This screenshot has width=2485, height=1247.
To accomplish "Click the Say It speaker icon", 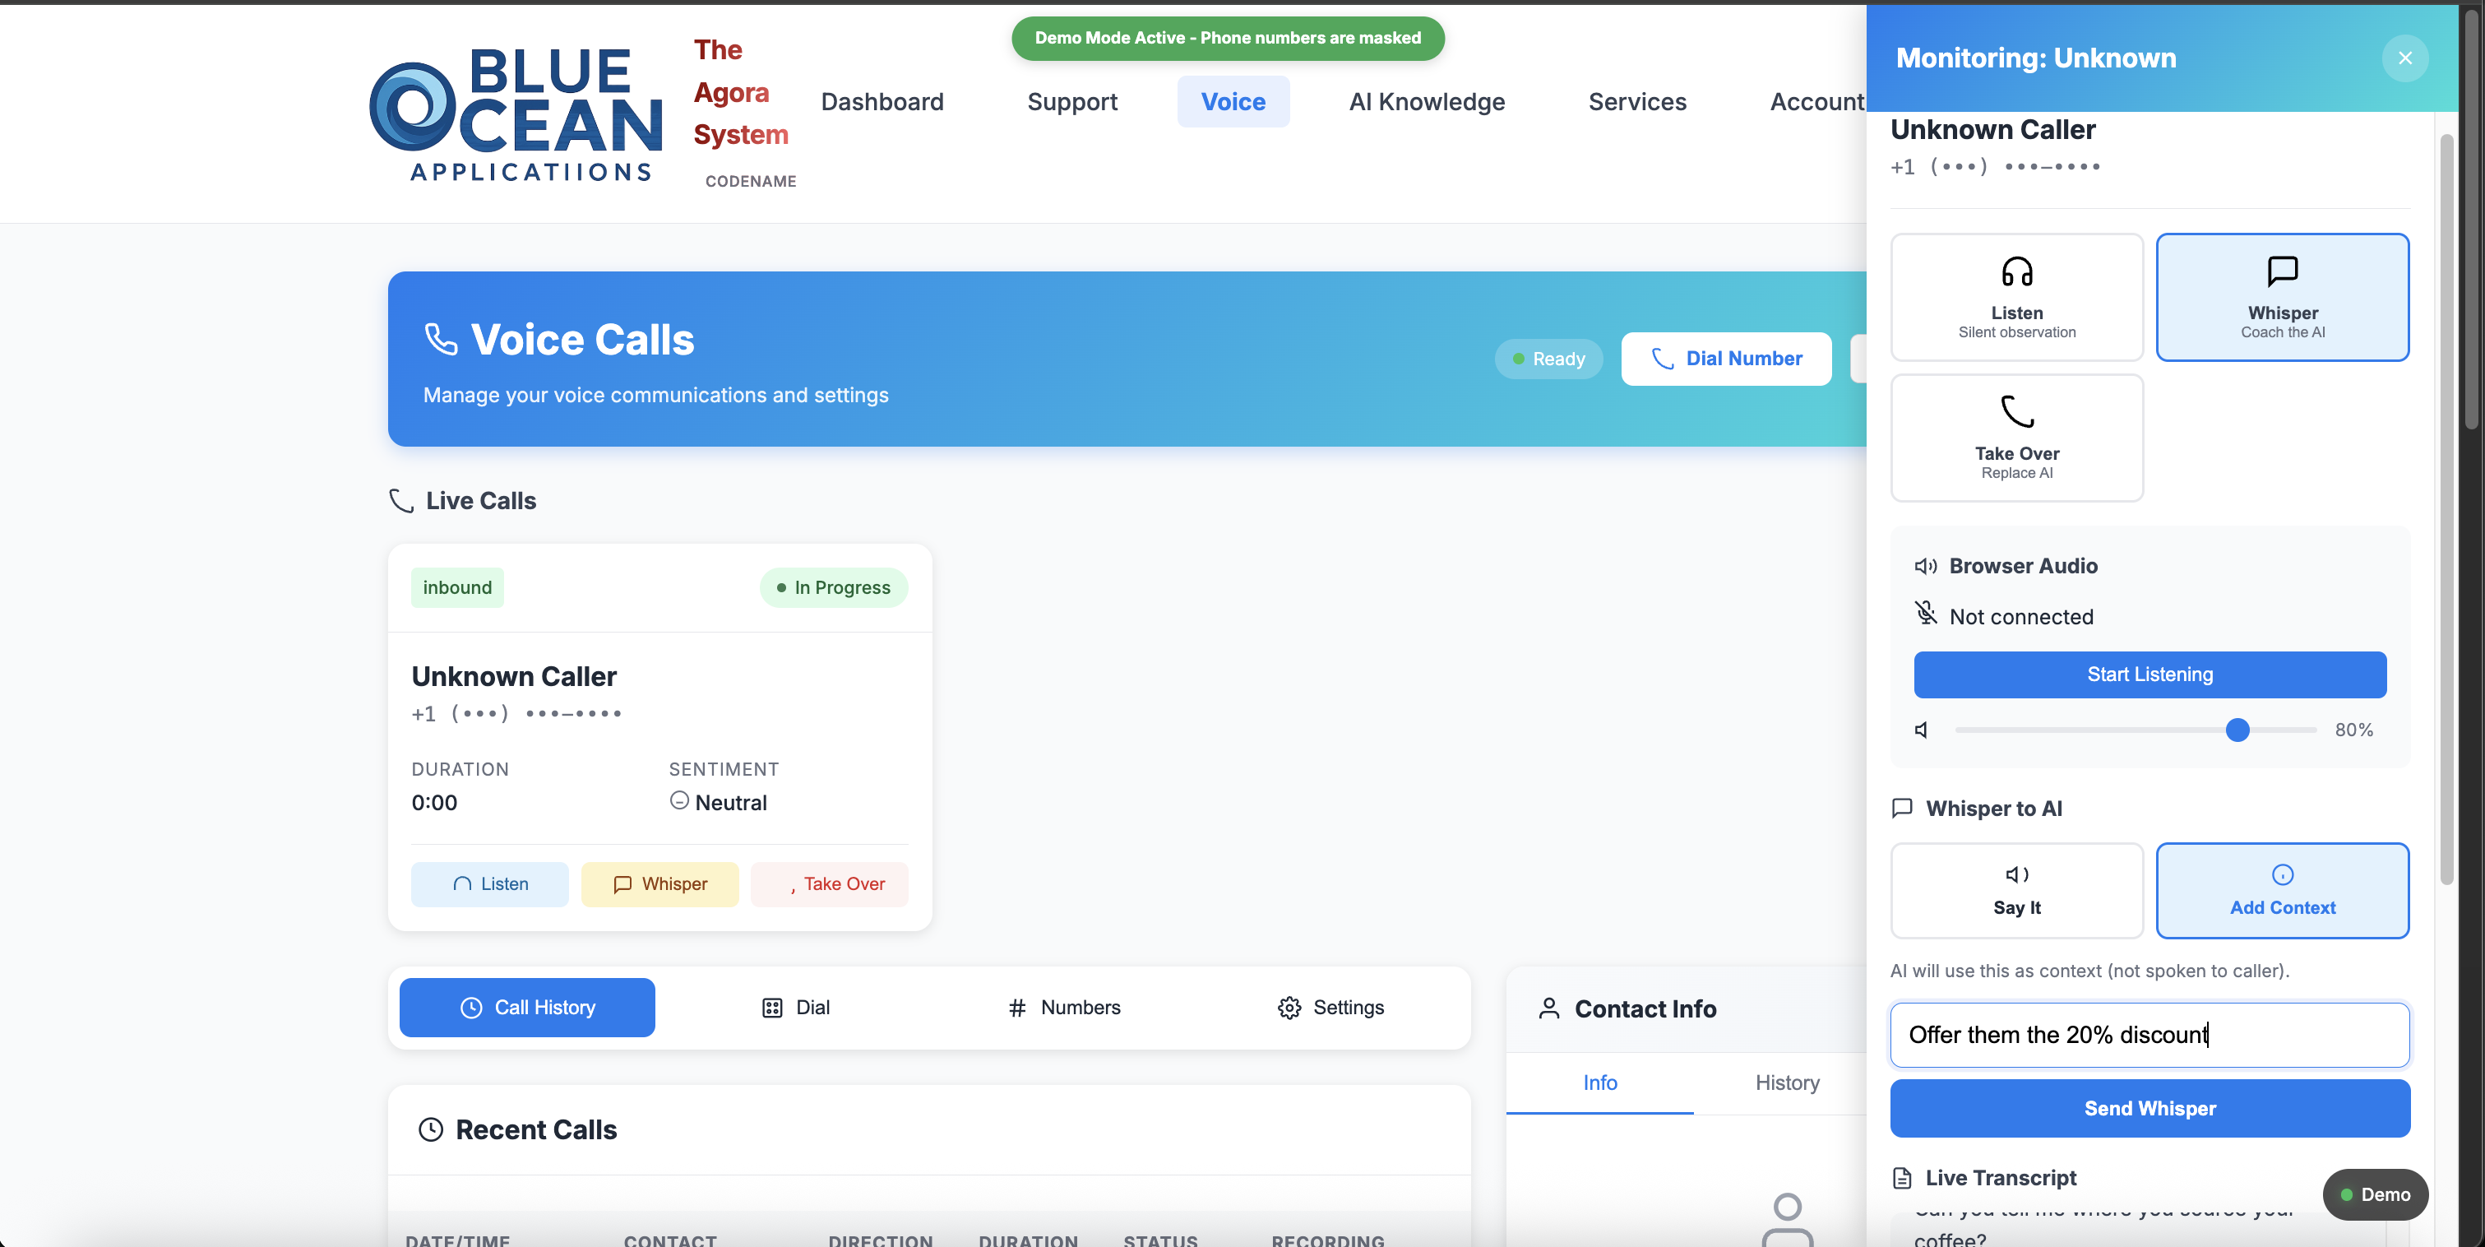I will [2016, 874].
